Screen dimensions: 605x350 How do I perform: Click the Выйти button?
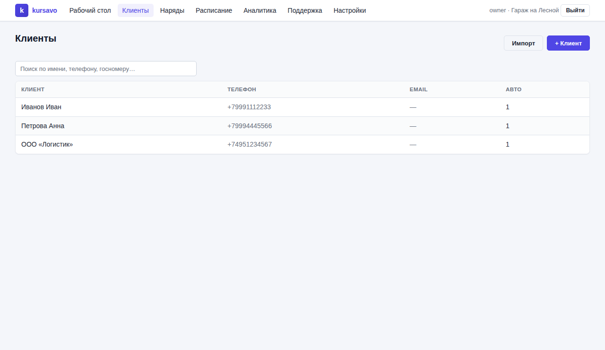[x=575, y=10]
